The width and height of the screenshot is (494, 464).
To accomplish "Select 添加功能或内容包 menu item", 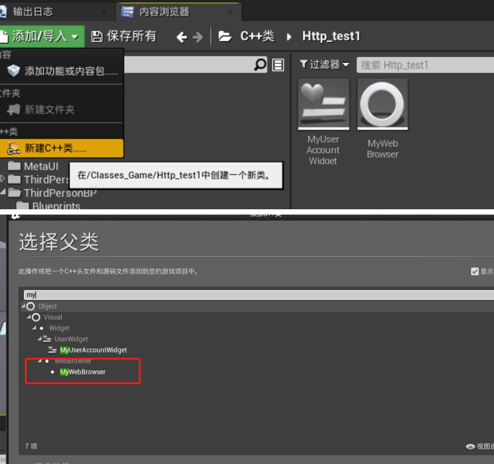I will [x=71, y=71].
